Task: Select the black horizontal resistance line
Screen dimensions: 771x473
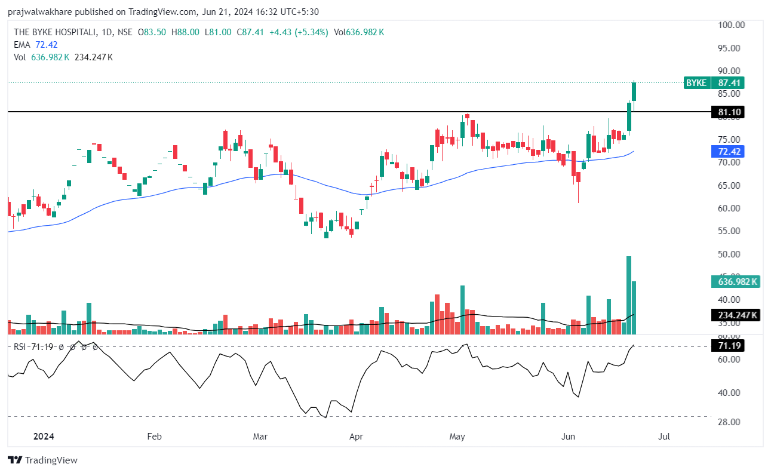Action: click(299, 112)
